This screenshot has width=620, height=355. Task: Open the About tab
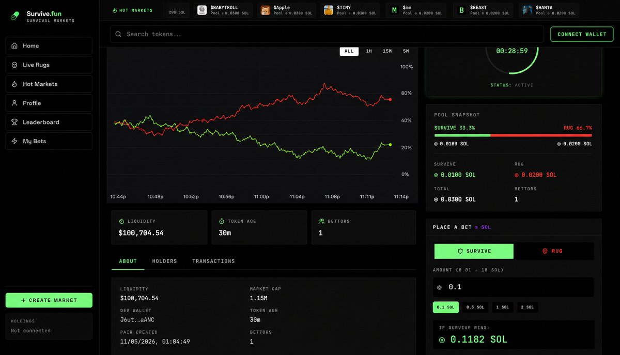128,261
